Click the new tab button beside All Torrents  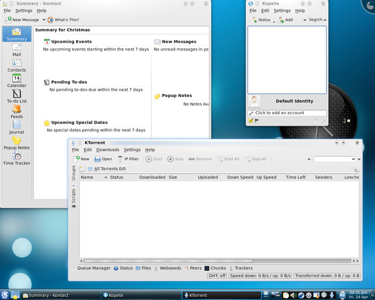(82, 169)
